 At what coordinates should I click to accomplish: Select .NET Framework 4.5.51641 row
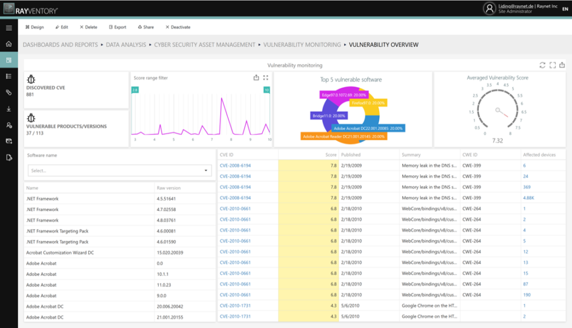pos(120,199)
